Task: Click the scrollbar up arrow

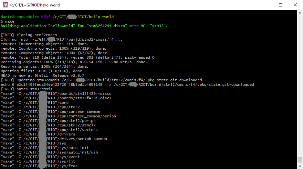Action: pos(300,13)
